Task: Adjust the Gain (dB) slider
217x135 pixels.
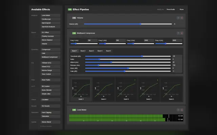Action: click(x=128, y=71)
